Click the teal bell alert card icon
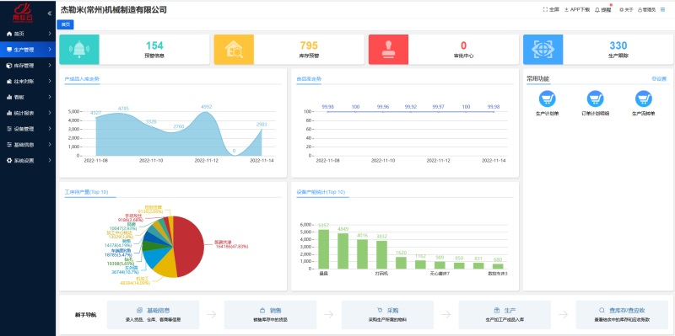Screen dimensions: 675x336 point(79,50)
